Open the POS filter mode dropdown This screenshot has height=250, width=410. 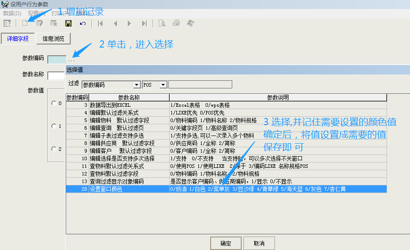[x=163, y=84]
